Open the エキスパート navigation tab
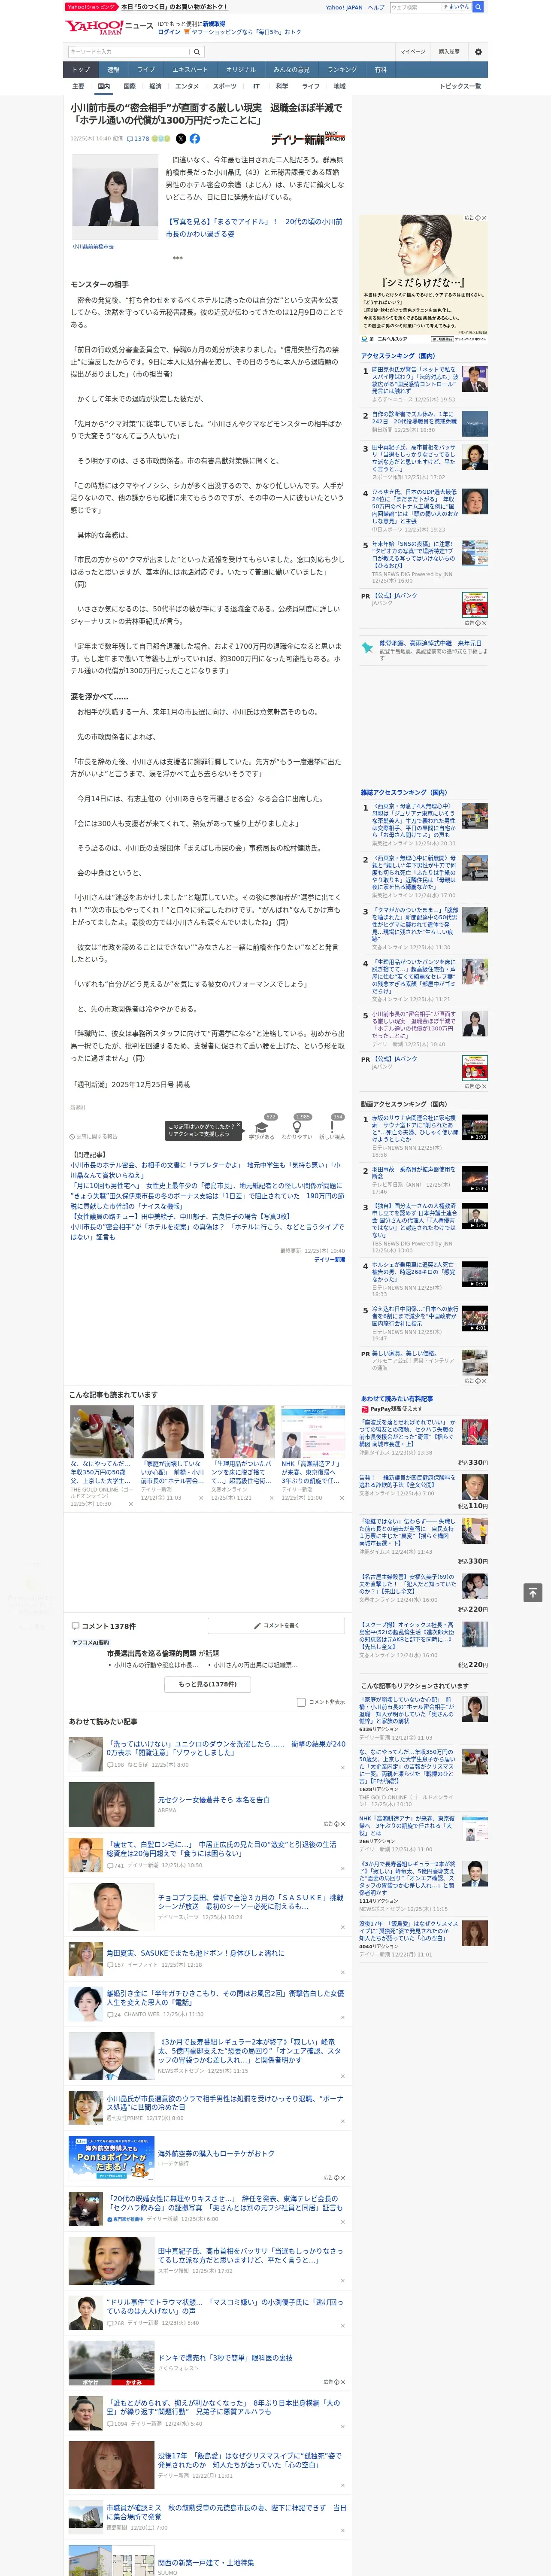Screen dimensions: 551x2576 (x=190, y=70)
